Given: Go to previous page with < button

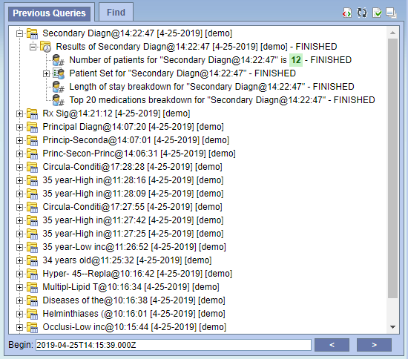Looking at the screenshot, I should pyautogui.click(x=332, y=345).
